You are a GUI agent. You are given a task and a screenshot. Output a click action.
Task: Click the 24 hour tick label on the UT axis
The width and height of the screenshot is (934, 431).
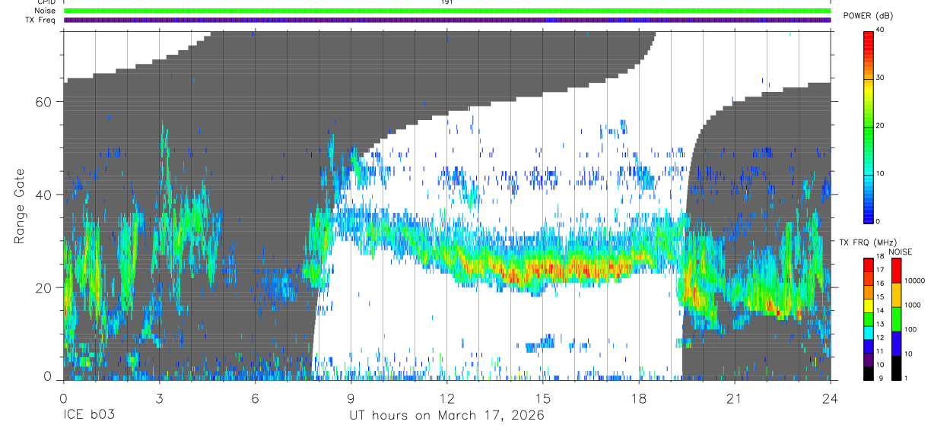click(x=830, y=398)
